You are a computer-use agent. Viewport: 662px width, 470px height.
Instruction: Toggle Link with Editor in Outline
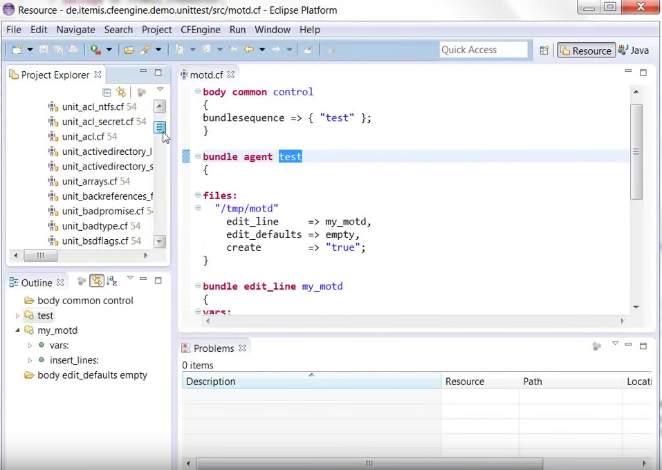coord(97,281)
